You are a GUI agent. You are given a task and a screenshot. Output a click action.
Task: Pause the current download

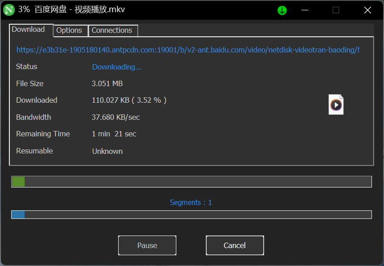point(147,245)
